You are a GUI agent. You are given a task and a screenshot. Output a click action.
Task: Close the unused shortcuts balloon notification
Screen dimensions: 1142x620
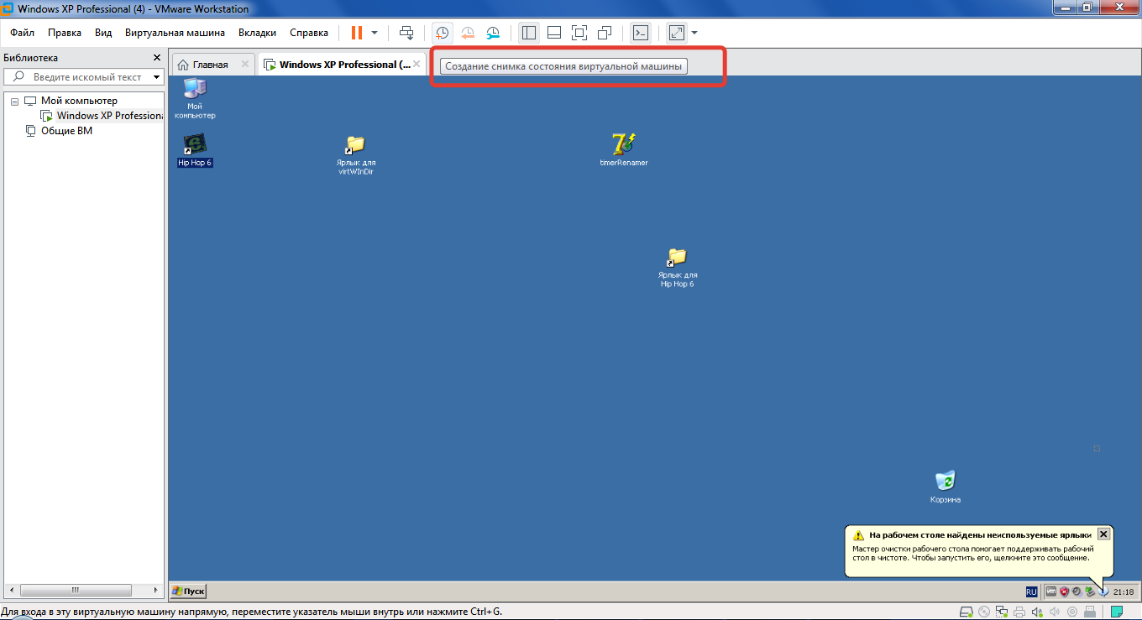(x=1103, y=534)
